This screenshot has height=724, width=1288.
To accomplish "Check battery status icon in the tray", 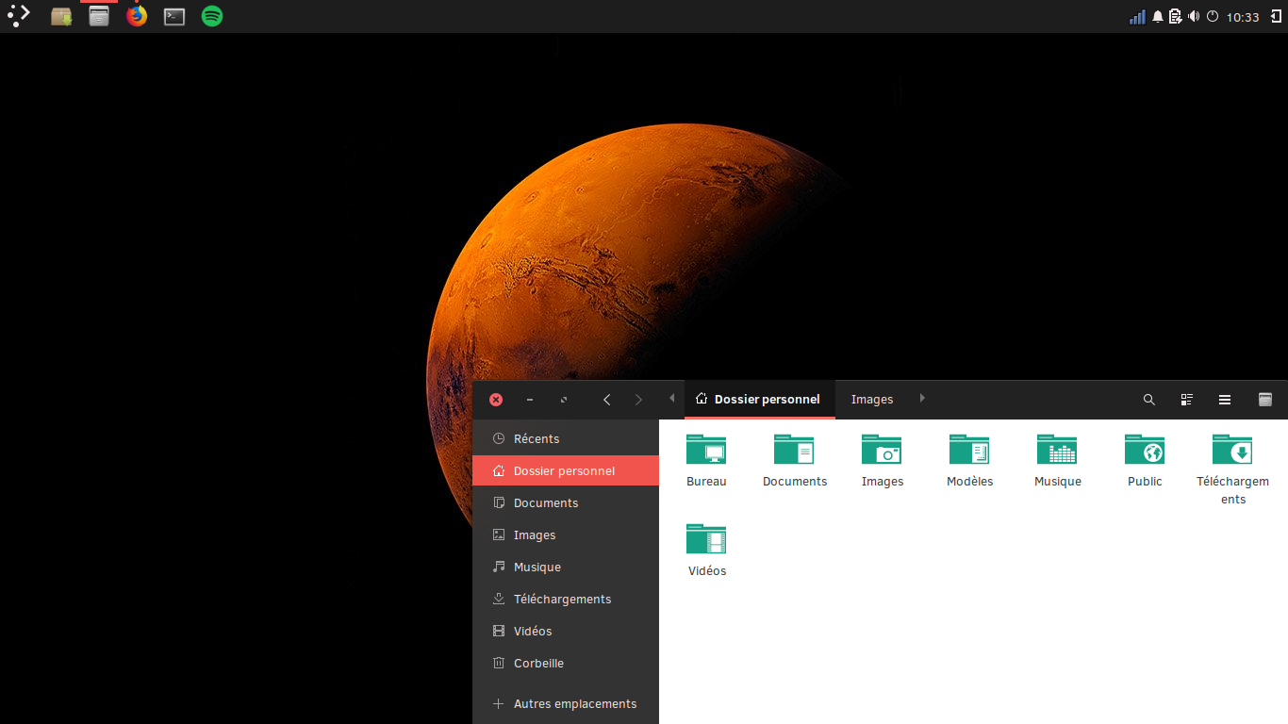I will coord(1176,16).
